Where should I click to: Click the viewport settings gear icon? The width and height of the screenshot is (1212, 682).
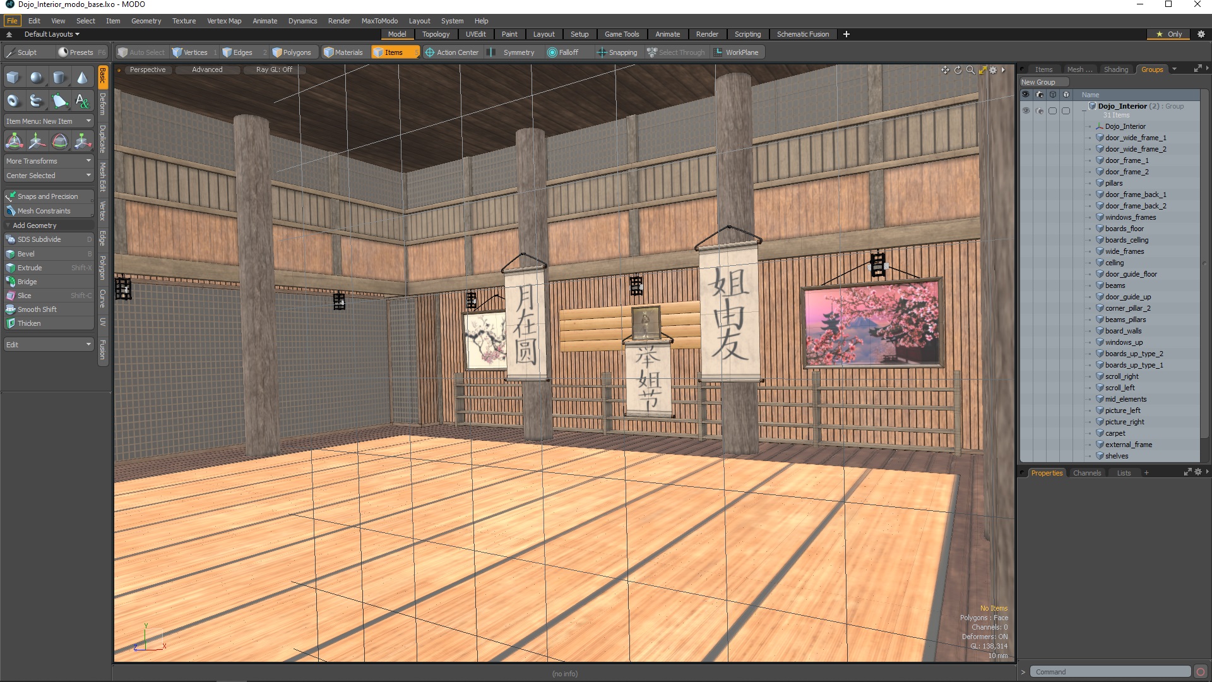pos(993,70)
